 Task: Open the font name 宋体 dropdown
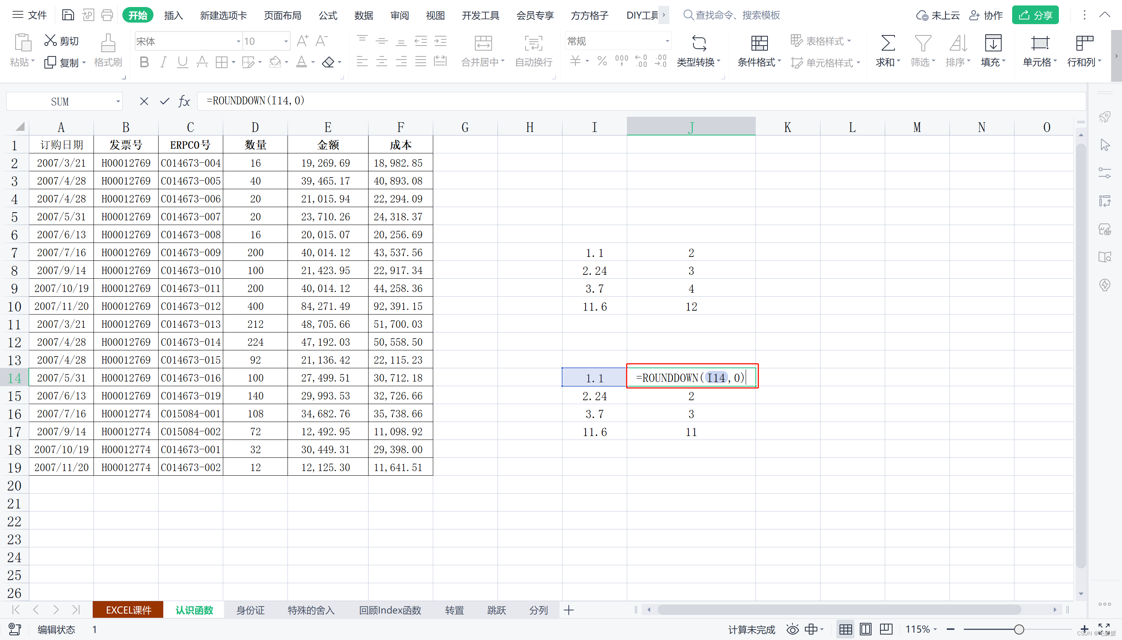[238, 41]
